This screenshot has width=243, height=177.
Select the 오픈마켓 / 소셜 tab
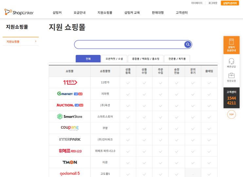[x=114, y=59]
